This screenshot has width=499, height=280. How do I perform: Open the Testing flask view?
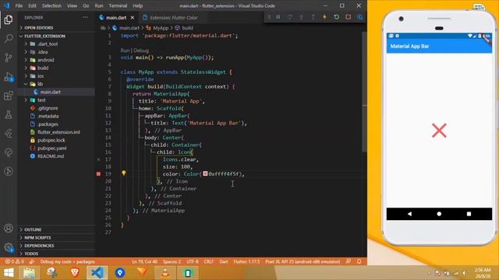click(9, 114)
